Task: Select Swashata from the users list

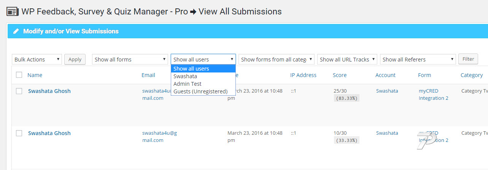Action: coord(185,76)
